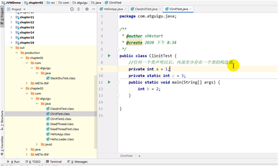Place cursor on line 12 'int b = 2;'
The height and width of the screenshot is (166, 278).
pos(149,89)
